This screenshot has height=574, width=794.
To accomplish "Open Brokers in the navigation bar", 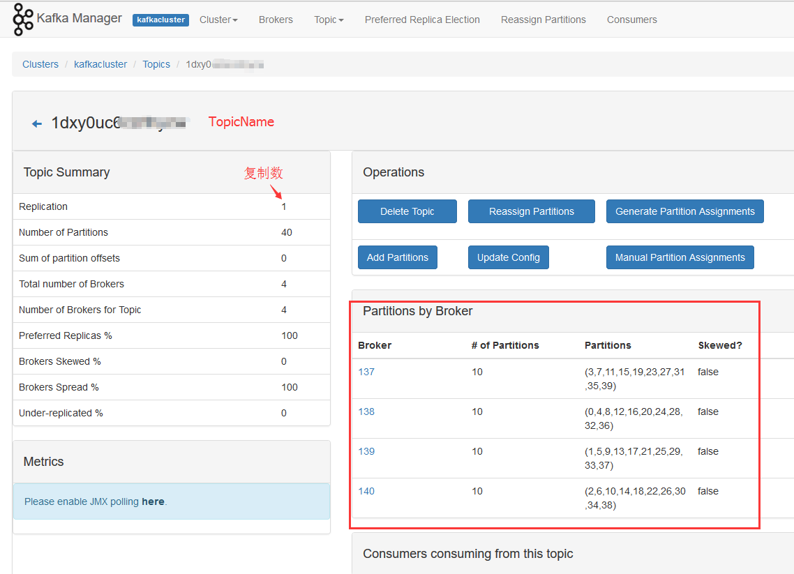I will click(x=276, y=20).
